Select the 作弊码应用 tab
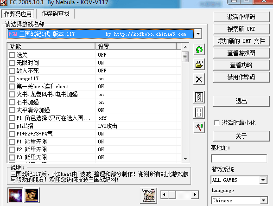Image resolution: width=273 pixels, height=206 pixels. coord(18,14)
